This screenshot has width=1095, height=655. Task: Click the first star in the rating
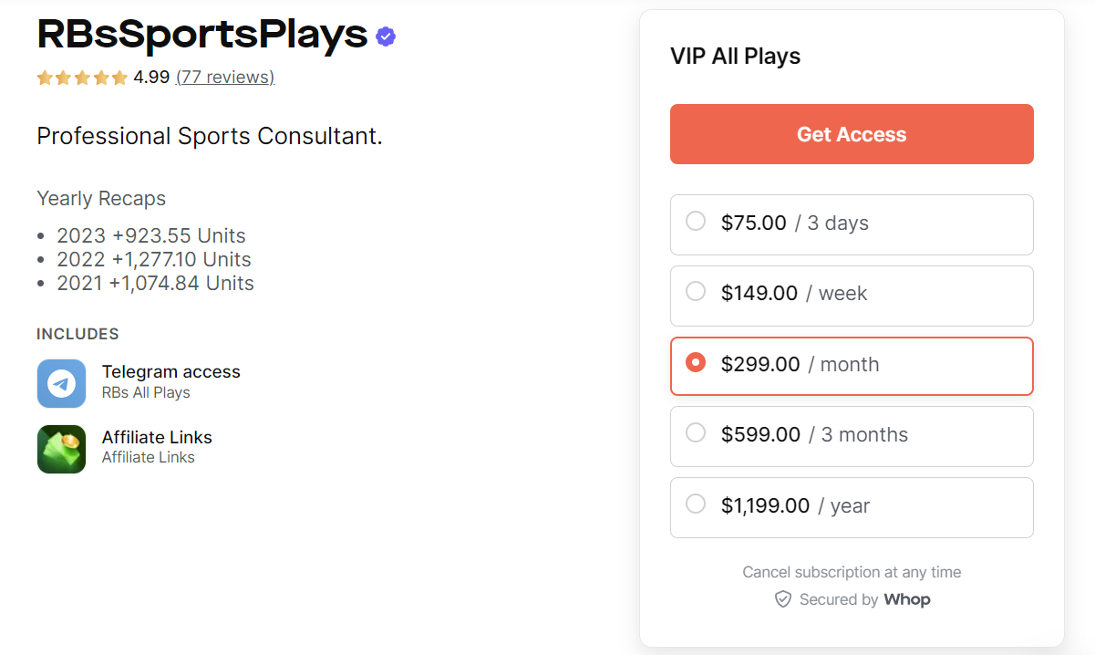44,78
